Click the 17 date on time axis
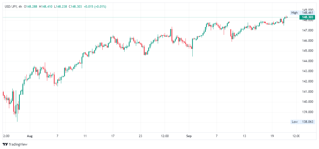This screenshot has height=149, width=319. tap(113, 136)
